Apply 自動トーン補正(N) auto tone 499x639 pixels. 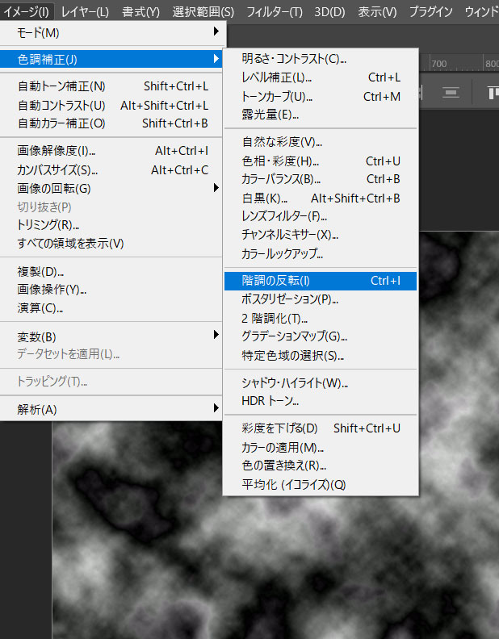pos(61,86)
